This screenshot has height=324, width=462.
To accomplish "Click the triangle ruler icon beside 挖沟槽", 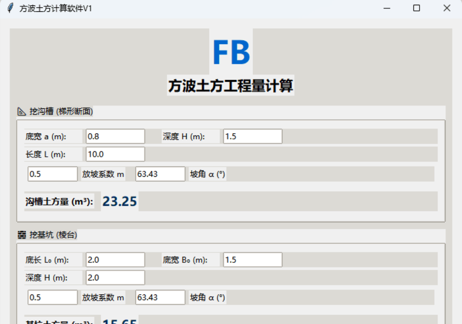I will (x=22, y=112).
